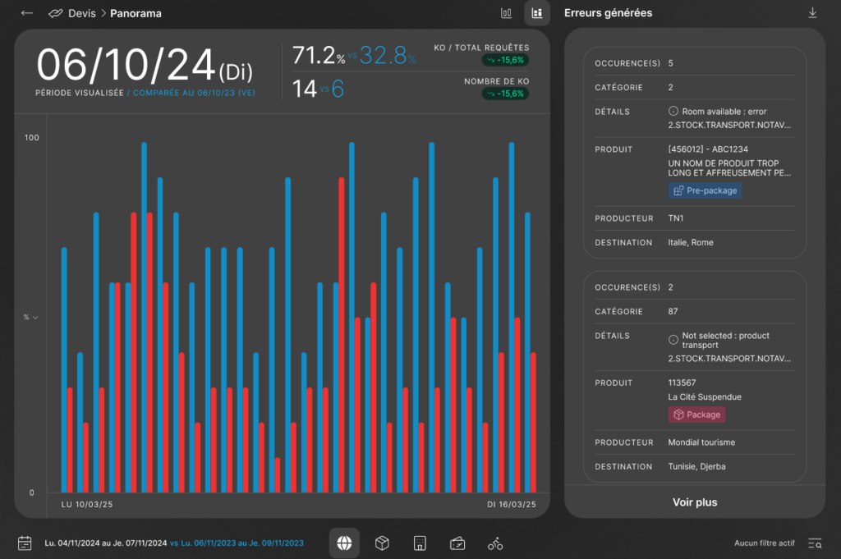Download the Erreurs générées list
841x559 pixels.
coord(812,13)
